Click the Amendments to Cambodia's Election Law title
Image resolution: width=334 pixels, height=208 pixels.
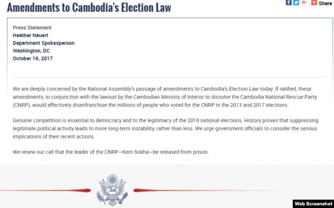click(x=89, y=8)
